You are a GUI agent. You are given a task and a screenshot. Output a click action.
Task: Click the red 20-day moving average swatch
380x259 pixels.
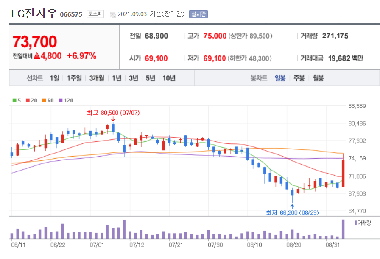pos(28,100)
